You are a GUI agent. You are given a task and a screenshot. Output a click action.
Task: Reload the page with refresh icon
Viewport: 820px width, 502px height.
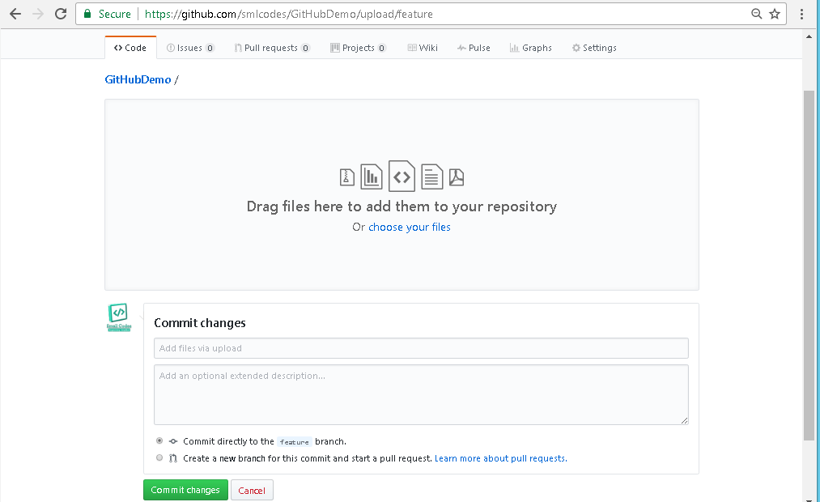[x=61, y=14]
